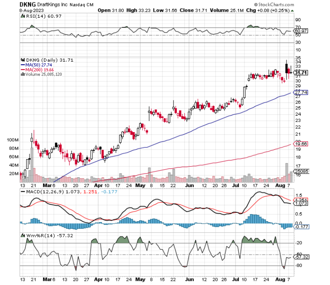The height and width of the screenshot is (285, 330).
Task: Click the blue 27.74 moving average tag
Action: 301,92
